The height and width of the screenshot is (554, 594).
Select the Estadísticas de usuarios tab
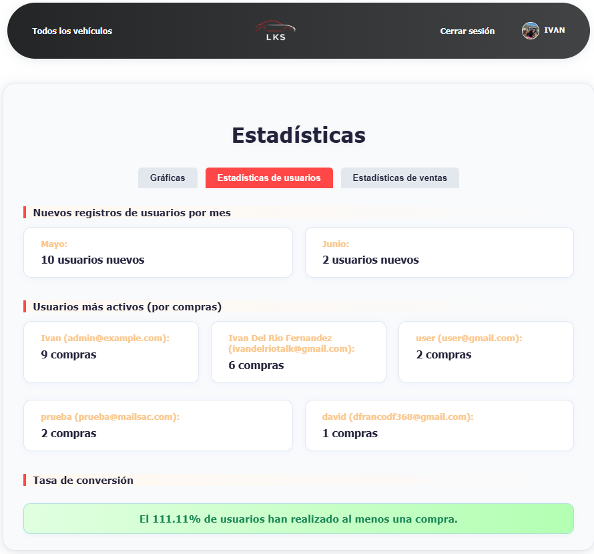[x=269, y=178]
